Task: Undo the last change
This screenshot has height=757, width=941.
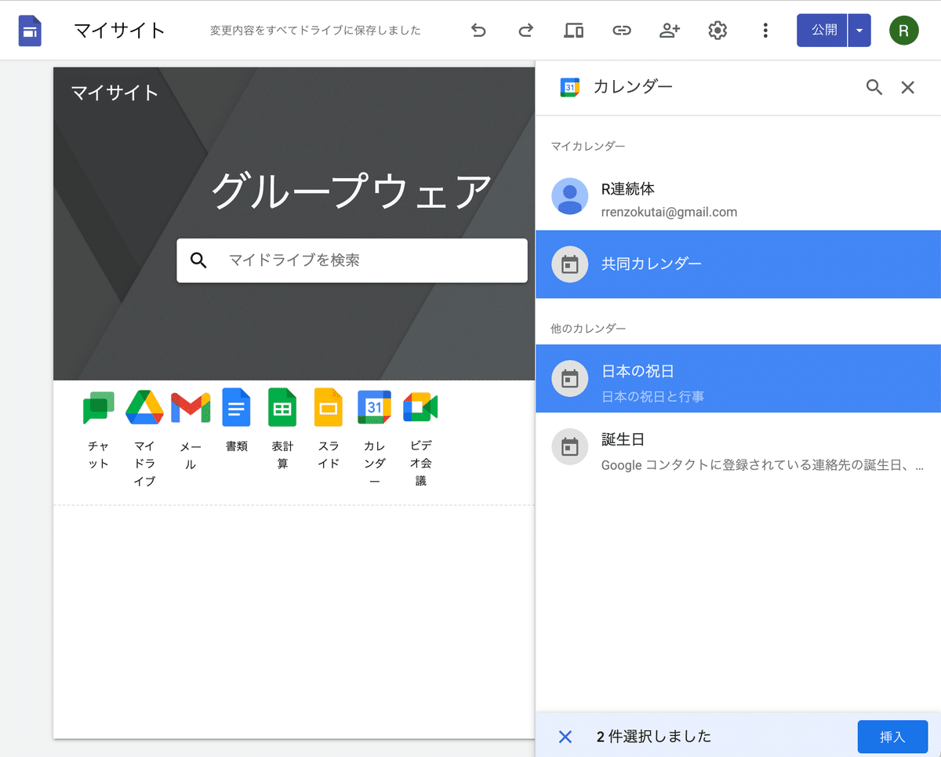Action: tap(478, 31)
